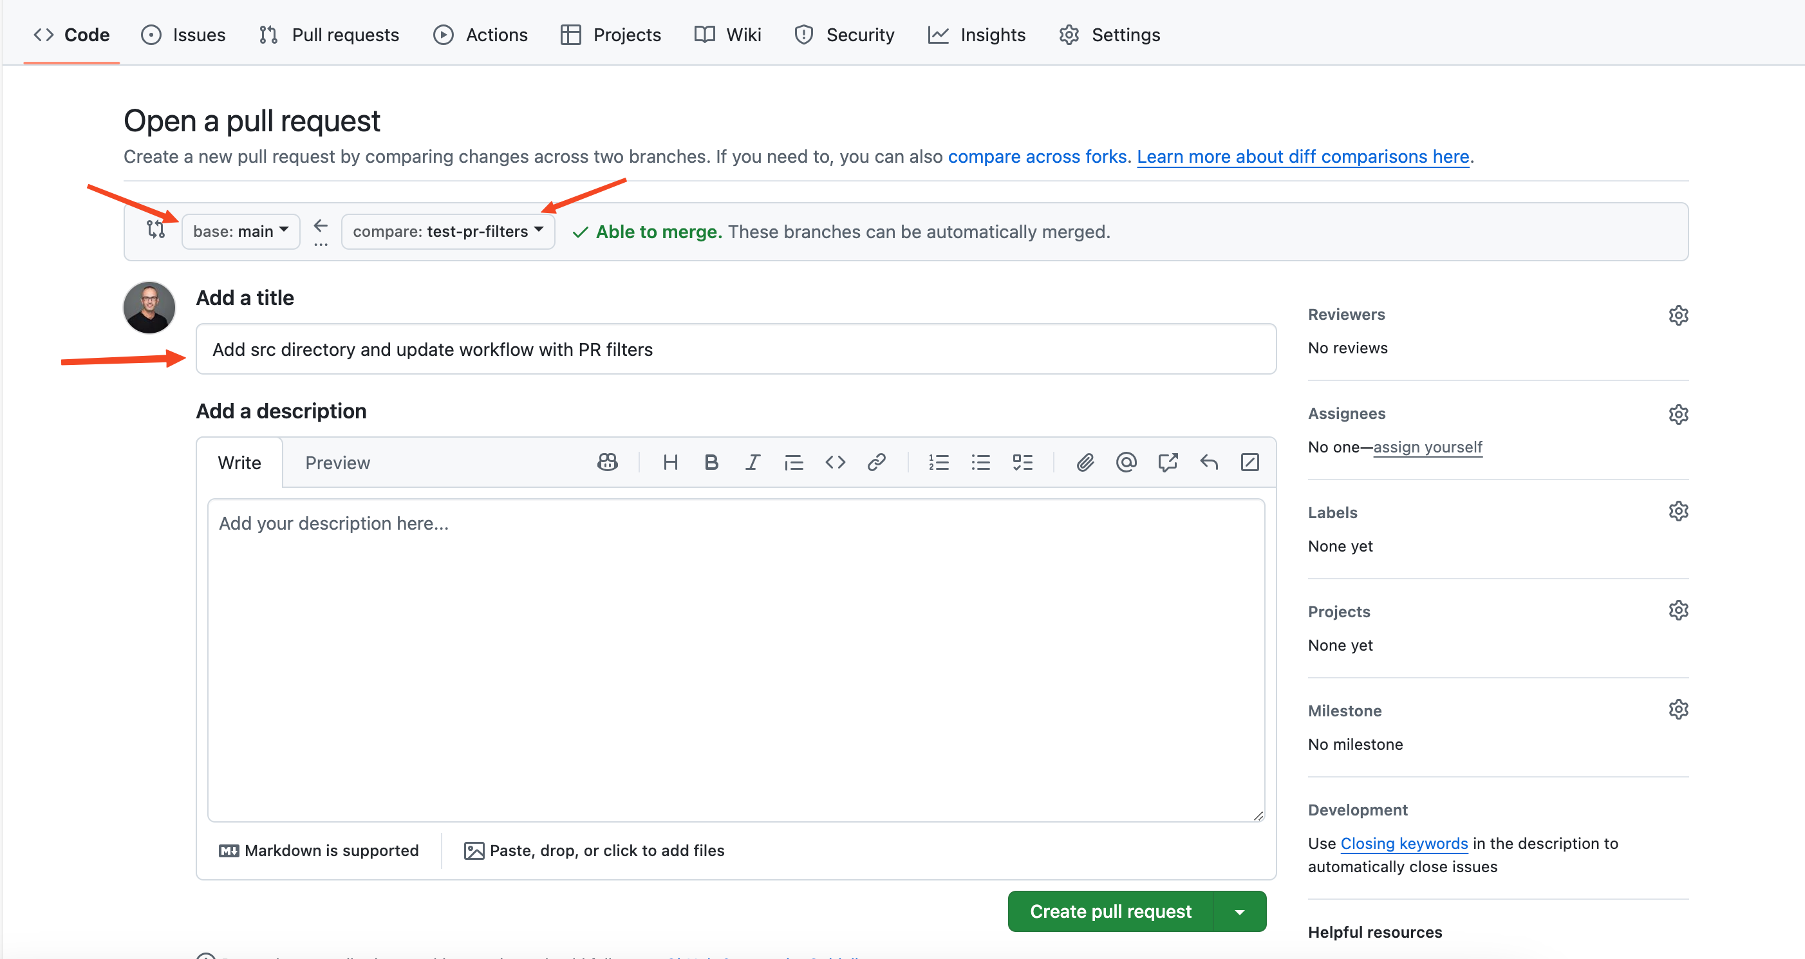Click the Create pull request button
Screen dimensions: 1805x959
coord(1110,911)
